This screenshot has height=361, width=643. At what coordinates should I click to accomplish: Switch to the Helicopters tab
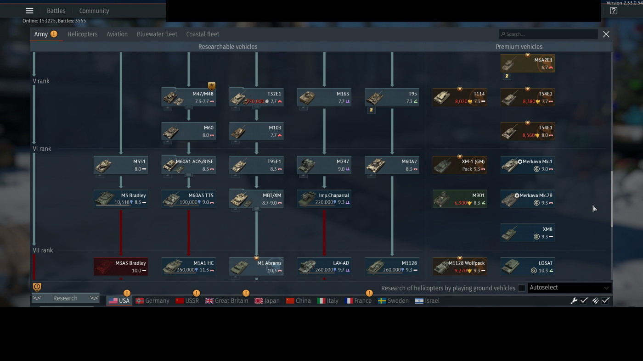pyautogui.click(x=83, y=34)
